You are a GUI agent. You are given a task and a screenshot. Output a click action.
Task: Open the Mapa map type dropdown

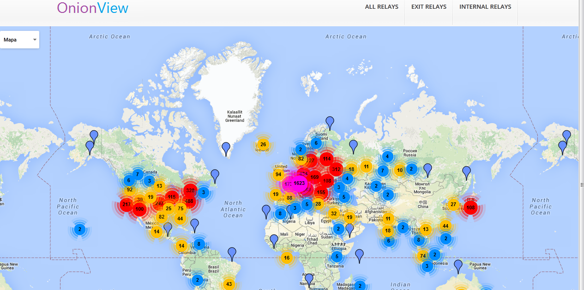coord(19,40)
